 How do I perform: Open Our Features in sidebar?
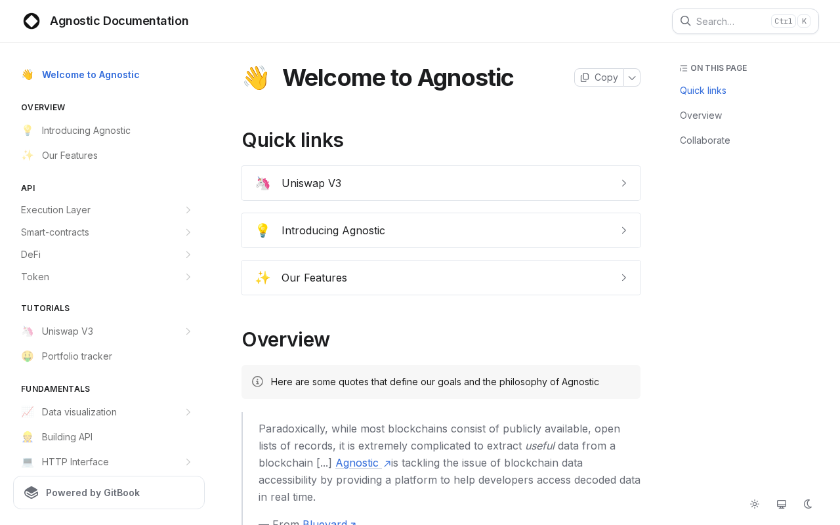click(70, 156)
